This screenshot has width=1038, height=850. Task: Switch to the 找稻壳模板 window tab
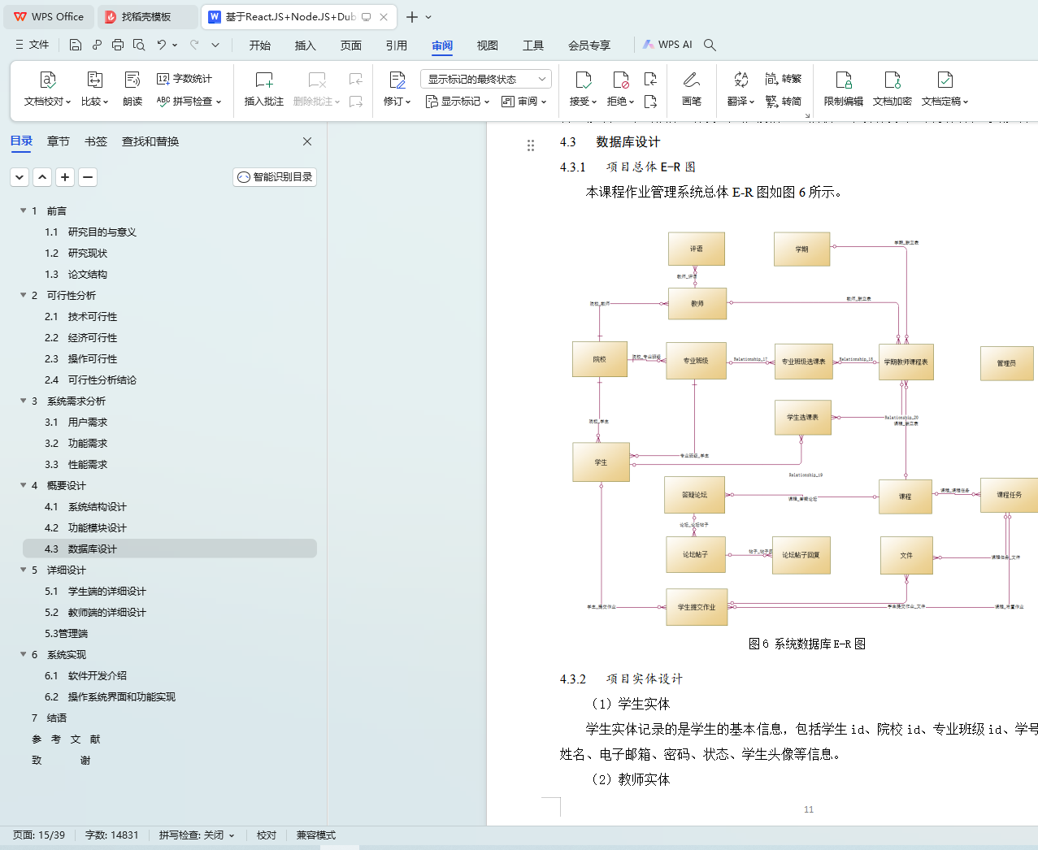[x=147, y=17]
